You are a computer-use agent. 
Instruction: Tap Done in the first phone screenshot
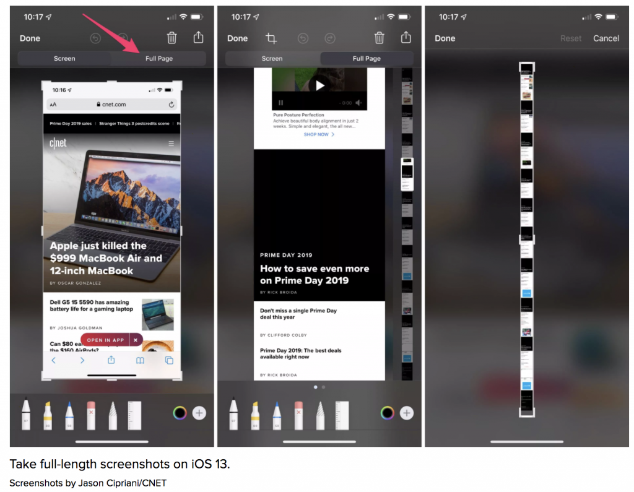pyautogui.click(x=30, y=38)
